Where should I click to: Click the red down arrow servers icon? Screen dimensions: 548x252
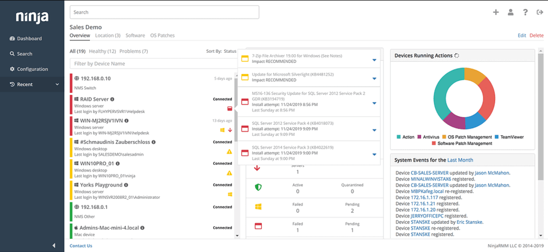(258, 168)
